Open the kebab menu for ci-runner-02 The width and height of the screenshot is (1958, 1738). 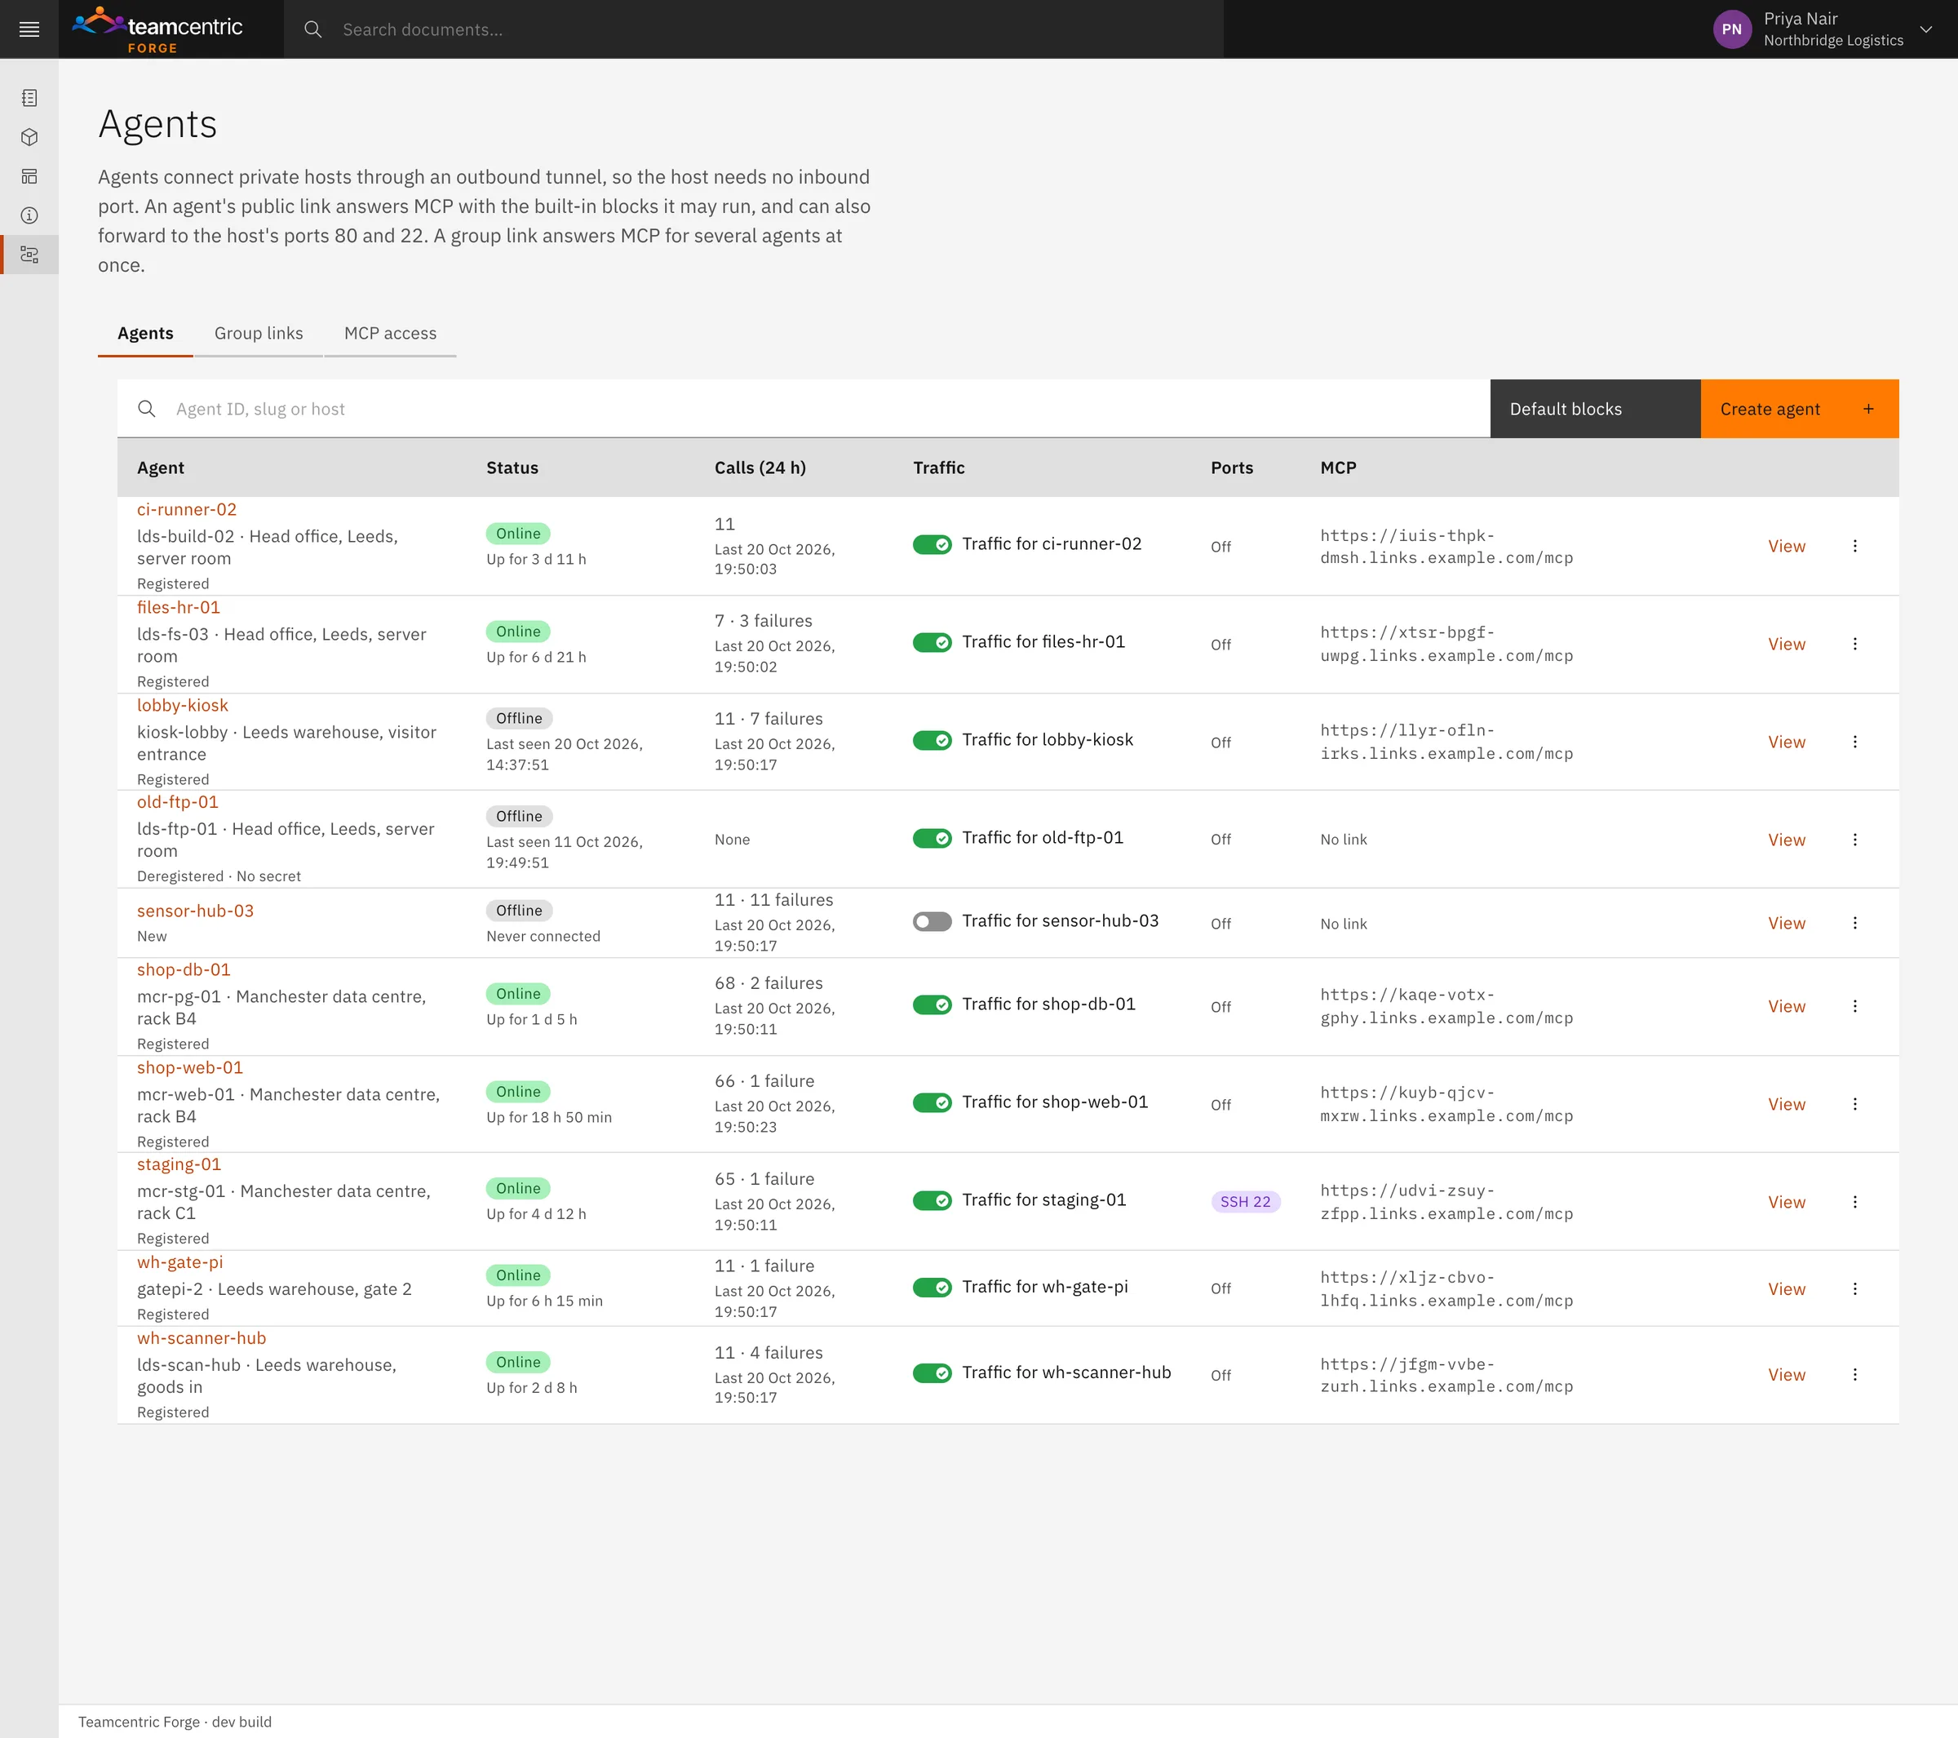[1854, 546]
